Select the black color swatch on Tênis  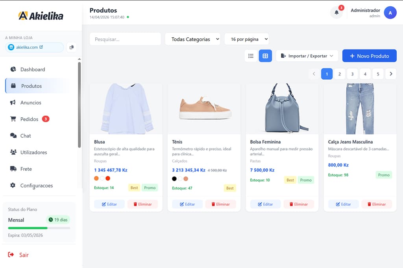pos(174,179)
